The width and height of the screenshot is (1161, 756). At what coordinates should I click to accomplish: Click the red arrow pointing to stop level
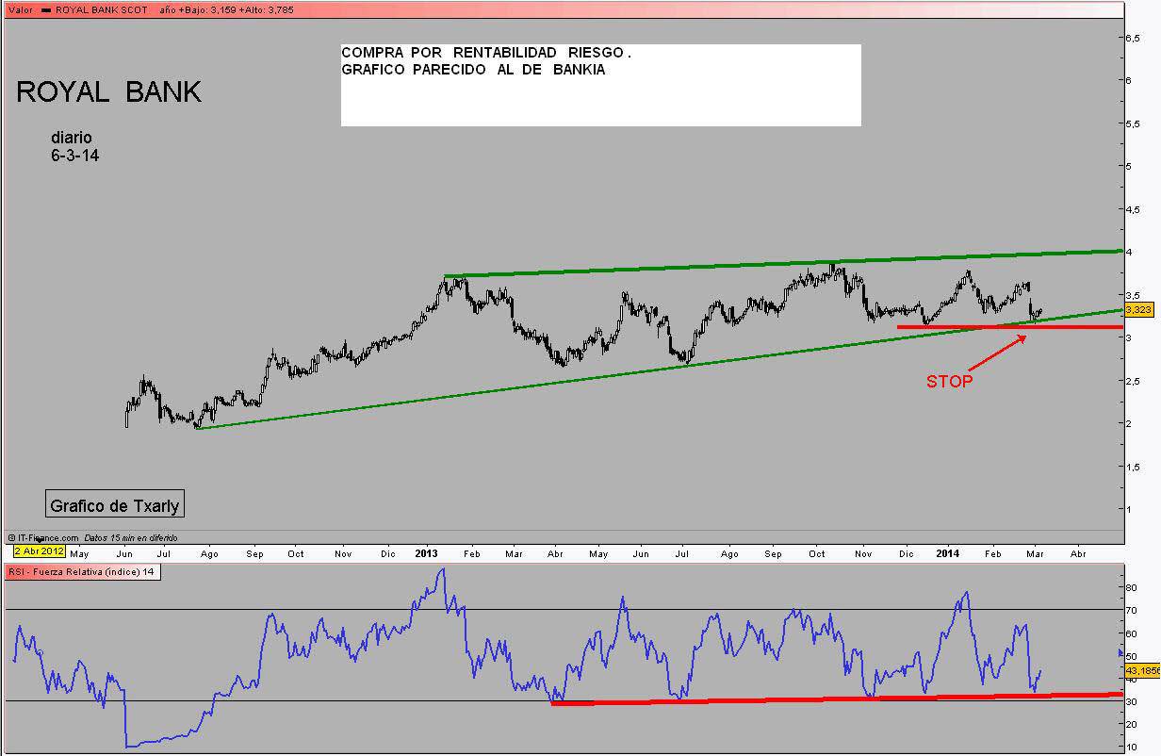pyautogui.click(x=997, y=351)
